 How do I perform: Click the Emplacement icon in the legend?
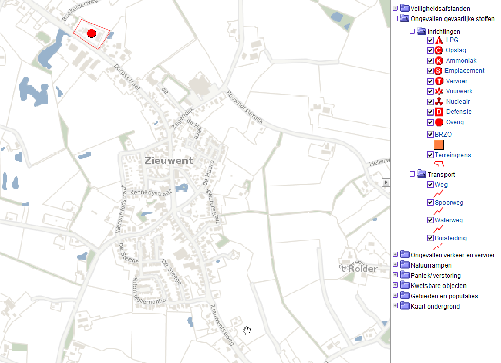pos(438,71)
